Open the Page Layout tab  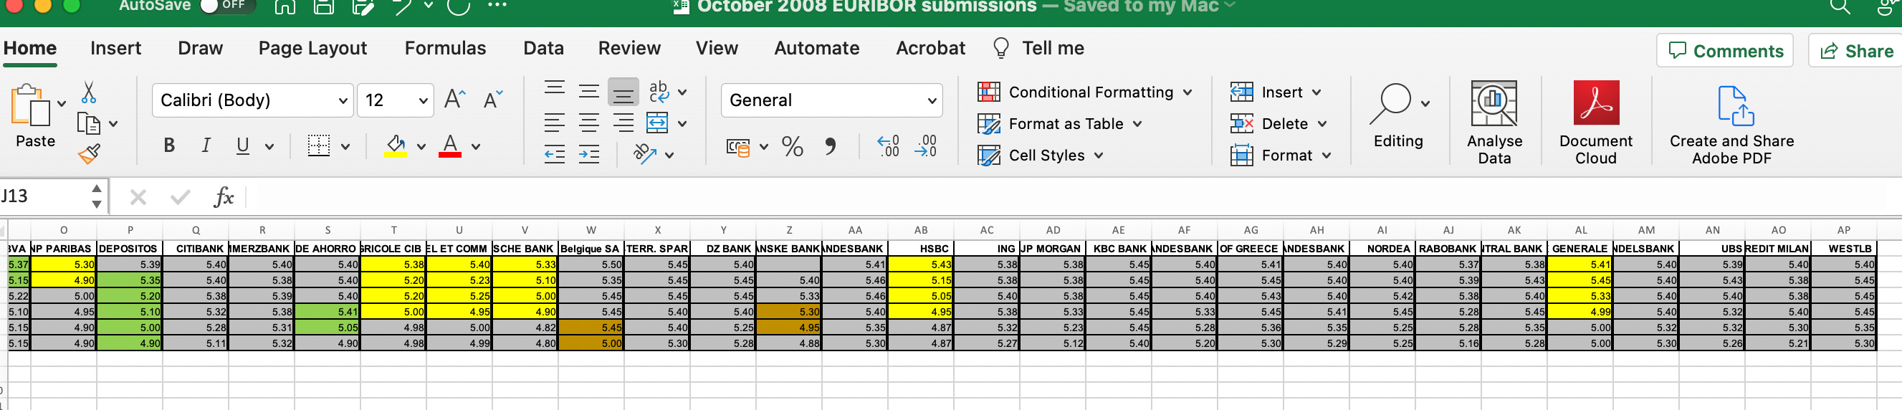(x=312, y=48)
